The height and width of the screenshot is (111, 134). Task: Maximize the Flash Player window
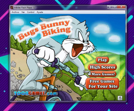pos(114,7)
